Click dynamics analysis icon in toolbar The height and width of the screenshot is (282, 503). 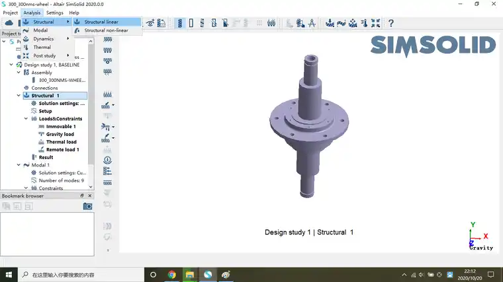[353, 23]
